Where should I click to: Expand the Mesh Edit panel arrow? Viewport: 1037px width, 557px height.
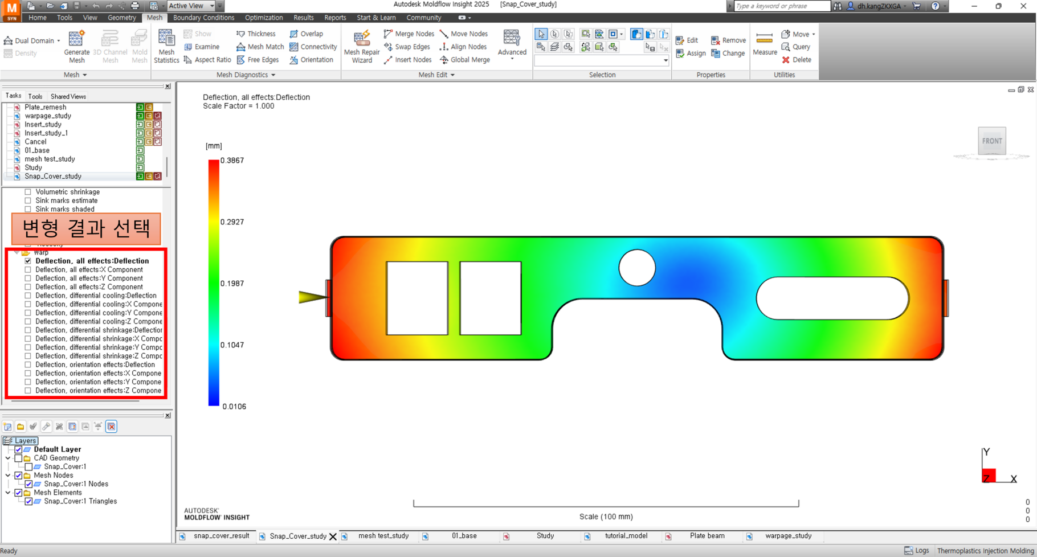[x=452, y=75]
